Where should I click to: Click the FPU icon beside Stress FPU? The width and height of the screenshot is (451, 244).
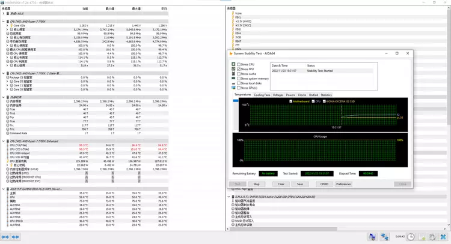click(x=233, y=69)
